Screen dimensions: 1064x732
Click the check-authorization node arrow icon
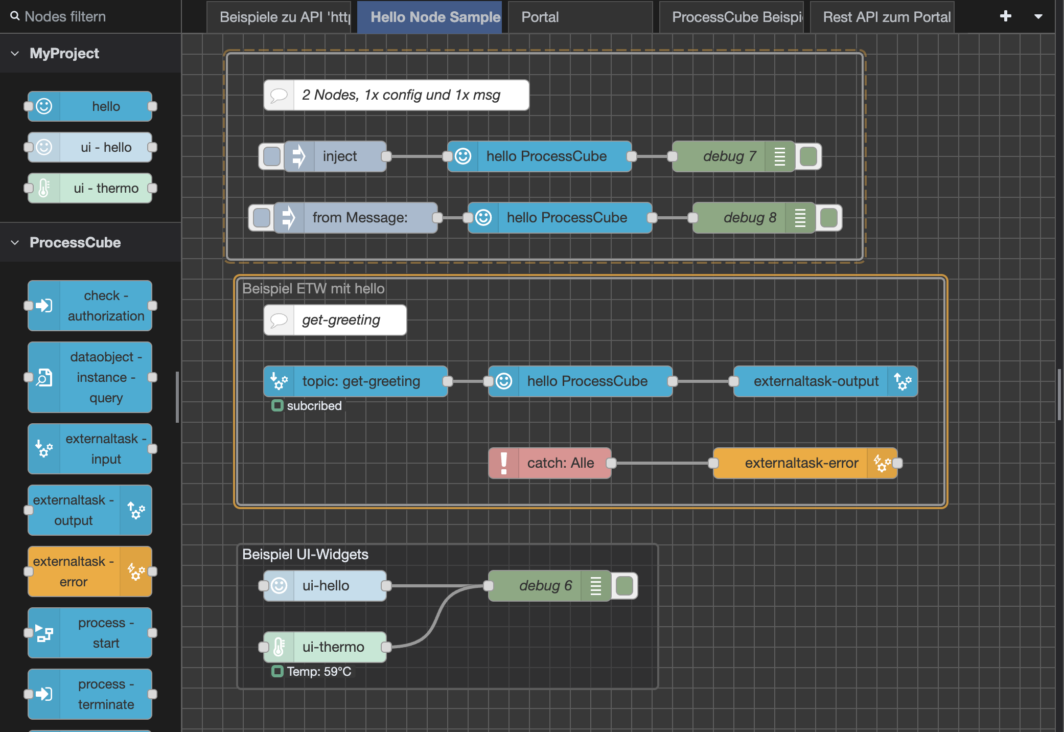[x=44, y=306]
